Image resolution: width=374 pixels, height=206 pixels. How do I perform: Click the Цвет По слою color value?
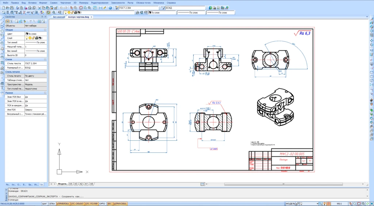(x=35, y=34)
